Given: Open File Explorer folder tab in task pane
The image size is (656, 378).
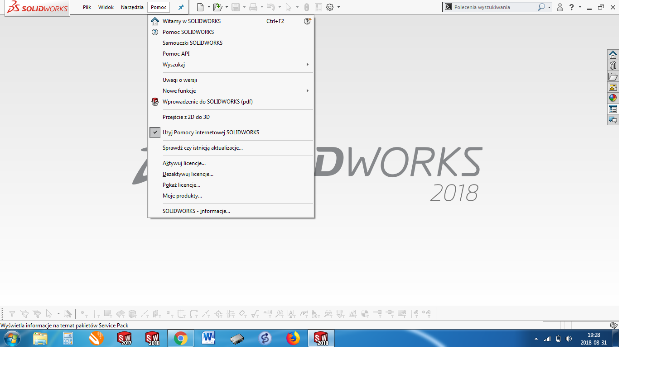Looking at the screenshot, I should click(x=613, y=76).
